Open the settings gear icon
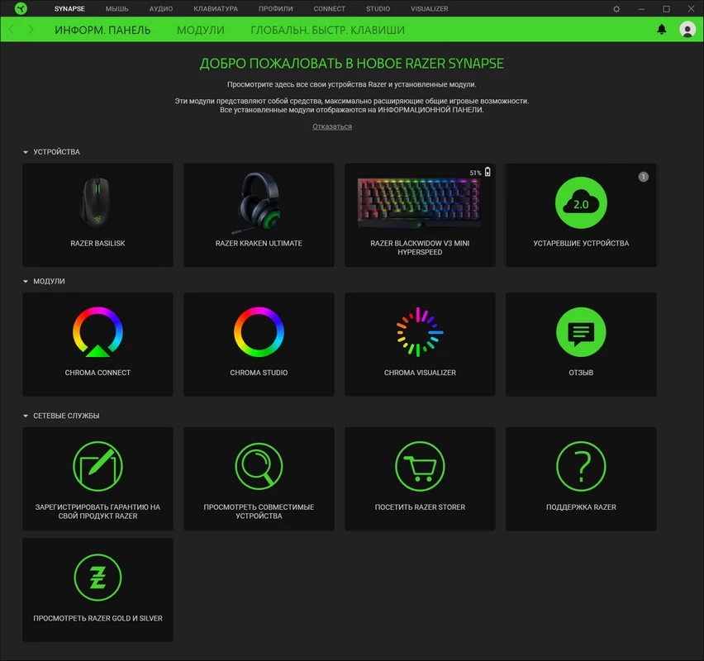 [x=616, y=9]
